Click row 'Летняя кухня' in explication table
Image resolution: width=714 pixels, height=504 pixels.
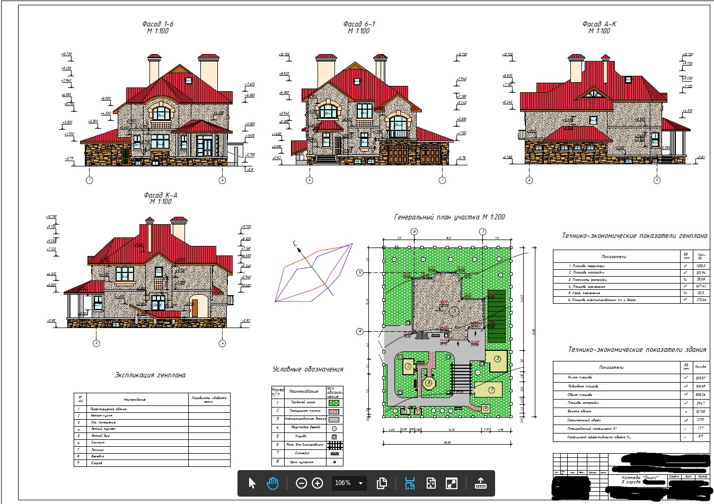point(152,416)
